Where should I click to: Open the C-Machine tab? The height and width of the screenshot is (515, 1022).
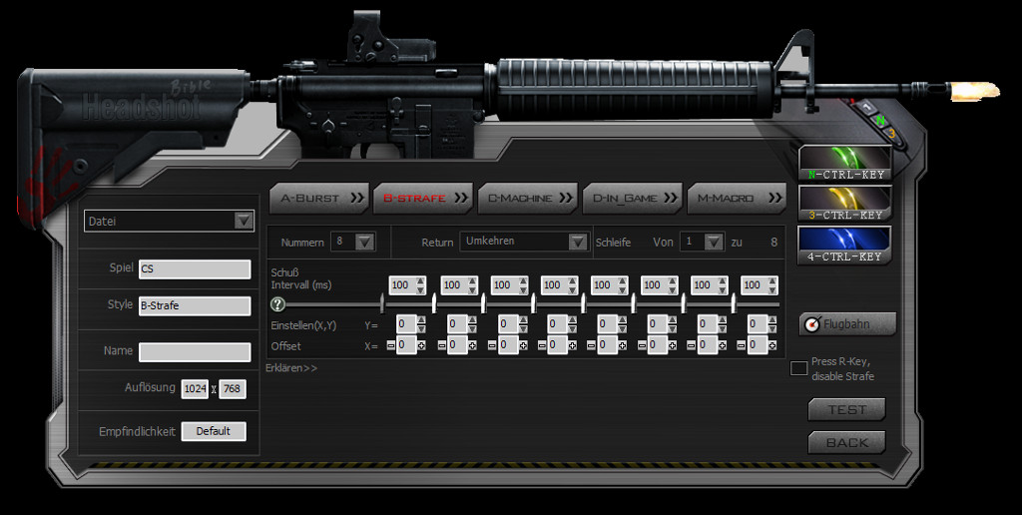[x=528, y=198]
